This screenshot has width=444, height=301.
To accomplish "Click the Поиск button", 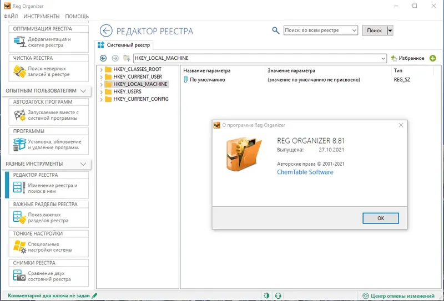I will click(374, 30).
